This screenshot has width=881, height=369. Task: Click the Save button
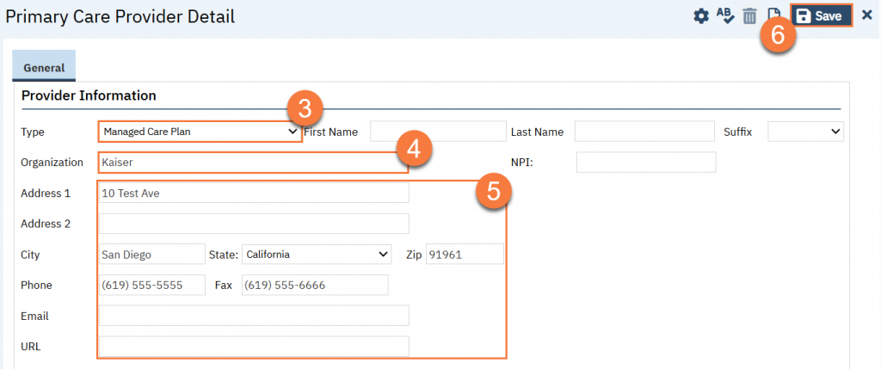coord(821,16)
